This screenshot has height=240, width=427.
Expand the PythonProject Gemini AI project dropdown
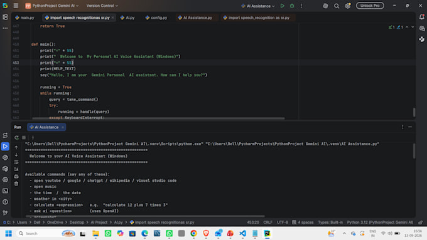pyautogui.click(x=51, y=6)
